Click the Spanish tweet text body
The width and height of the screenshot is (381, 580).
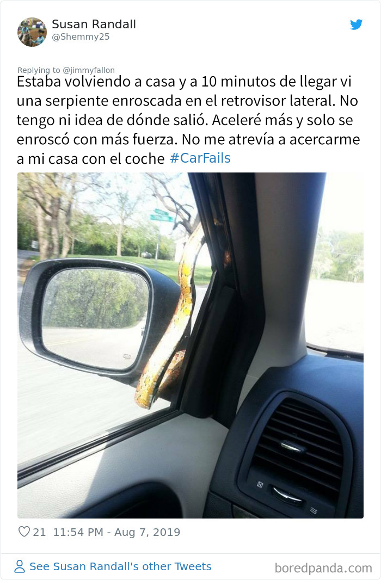pos(188,120)
